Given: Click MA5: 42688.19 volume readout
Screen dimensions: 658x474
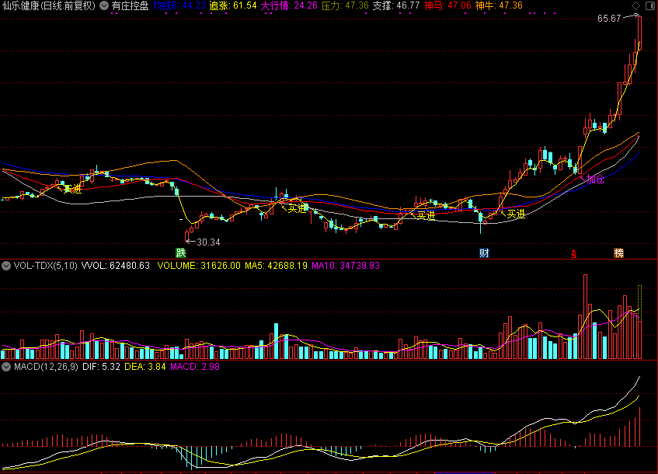Looking at the screenshot, I should tap(276, 266).
